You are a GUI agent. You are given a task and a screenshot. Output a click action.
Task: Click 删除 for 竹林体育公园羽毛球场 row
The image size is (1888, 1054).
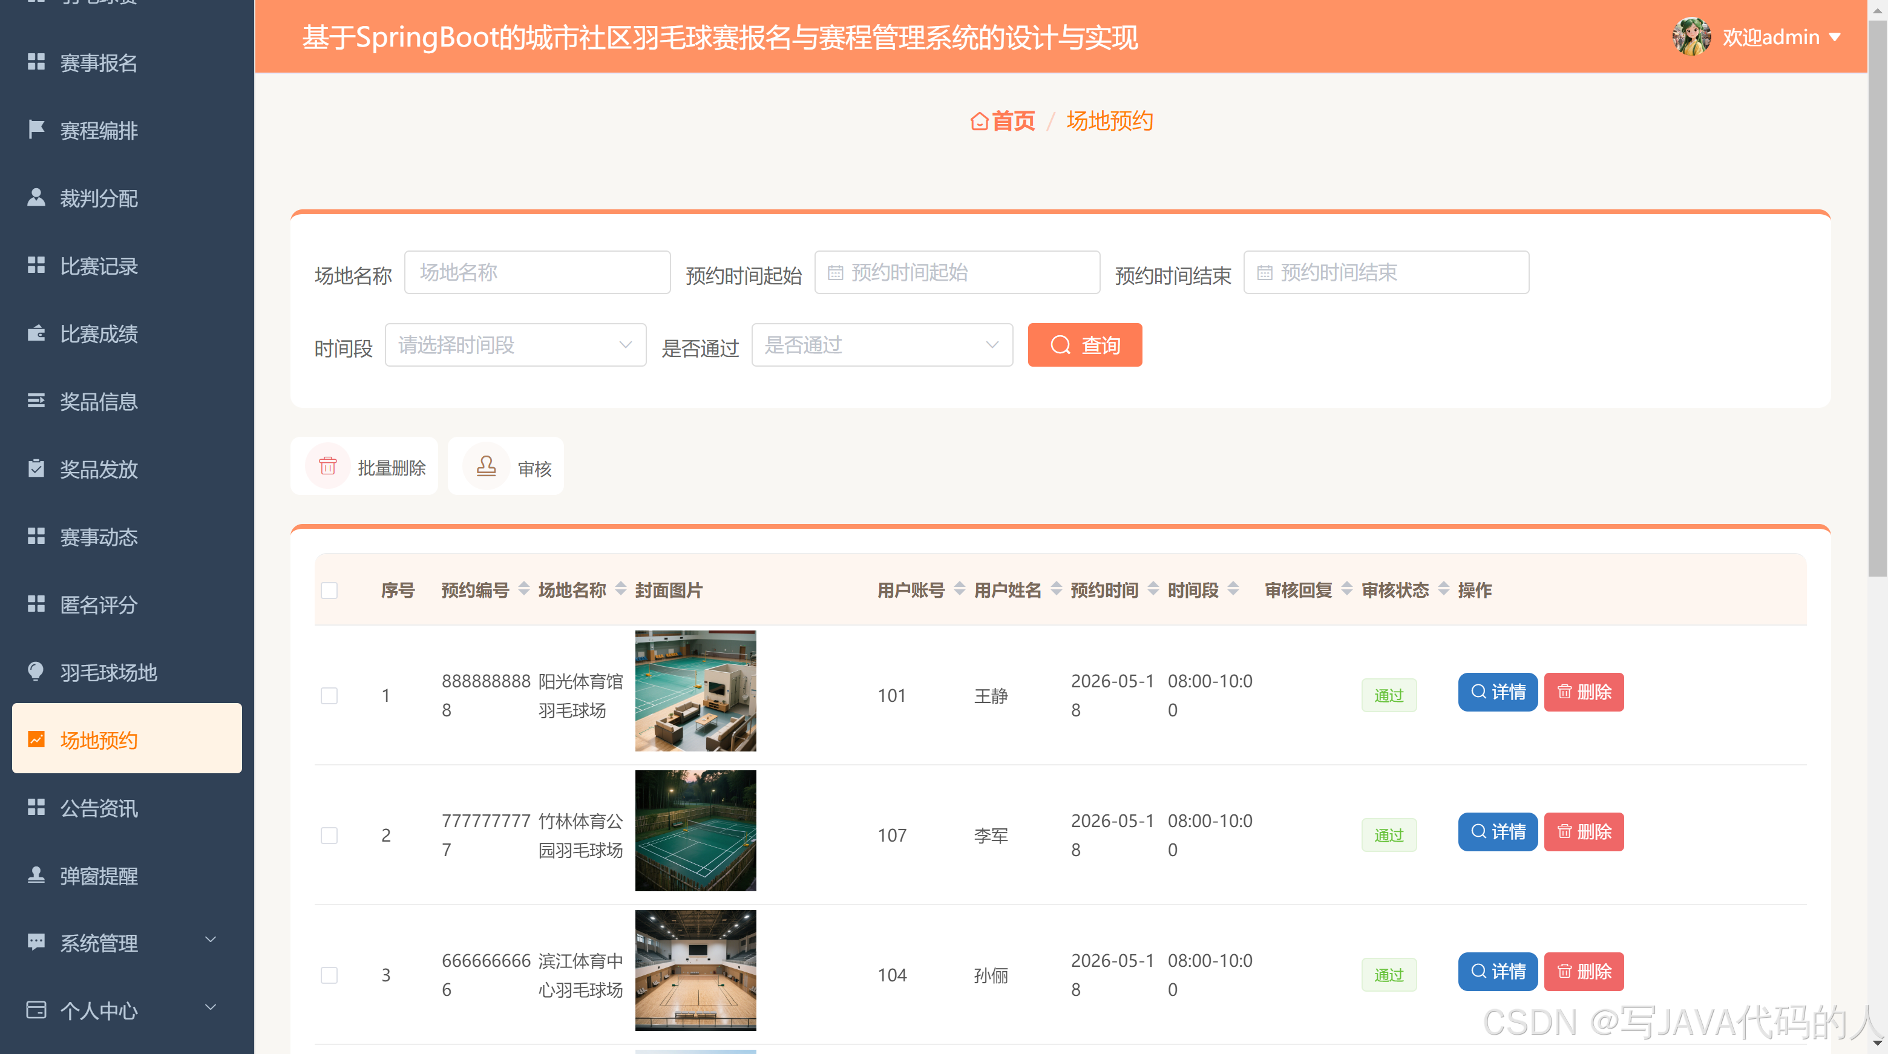click(x=1583, y=832)
